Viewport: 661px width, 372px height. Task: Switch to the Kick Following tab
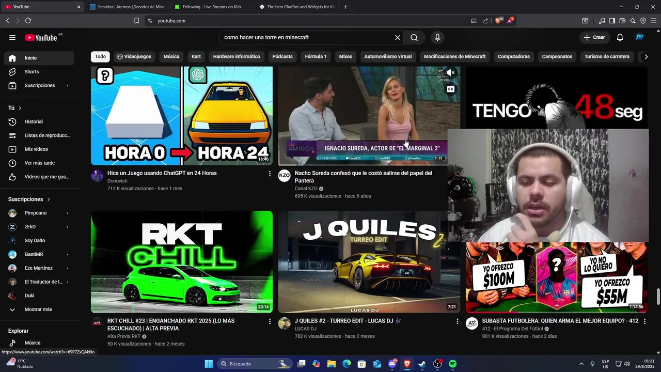click(x=212, y=7)
